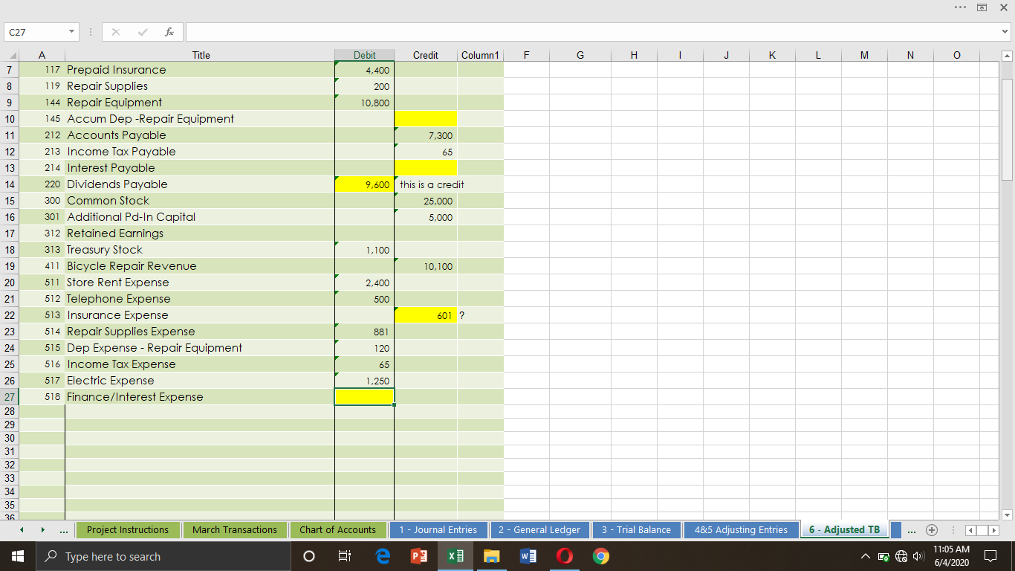Click the Credit column header
This screenshot has height=571, width=1015.
click(426, 55)
